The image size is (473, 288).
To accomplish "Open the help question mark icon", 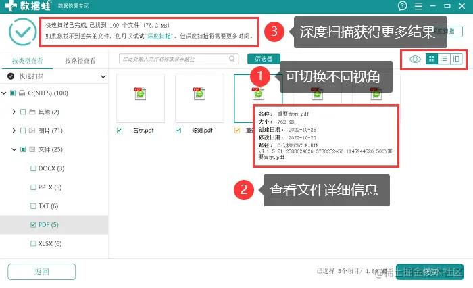I will [403, 5].
